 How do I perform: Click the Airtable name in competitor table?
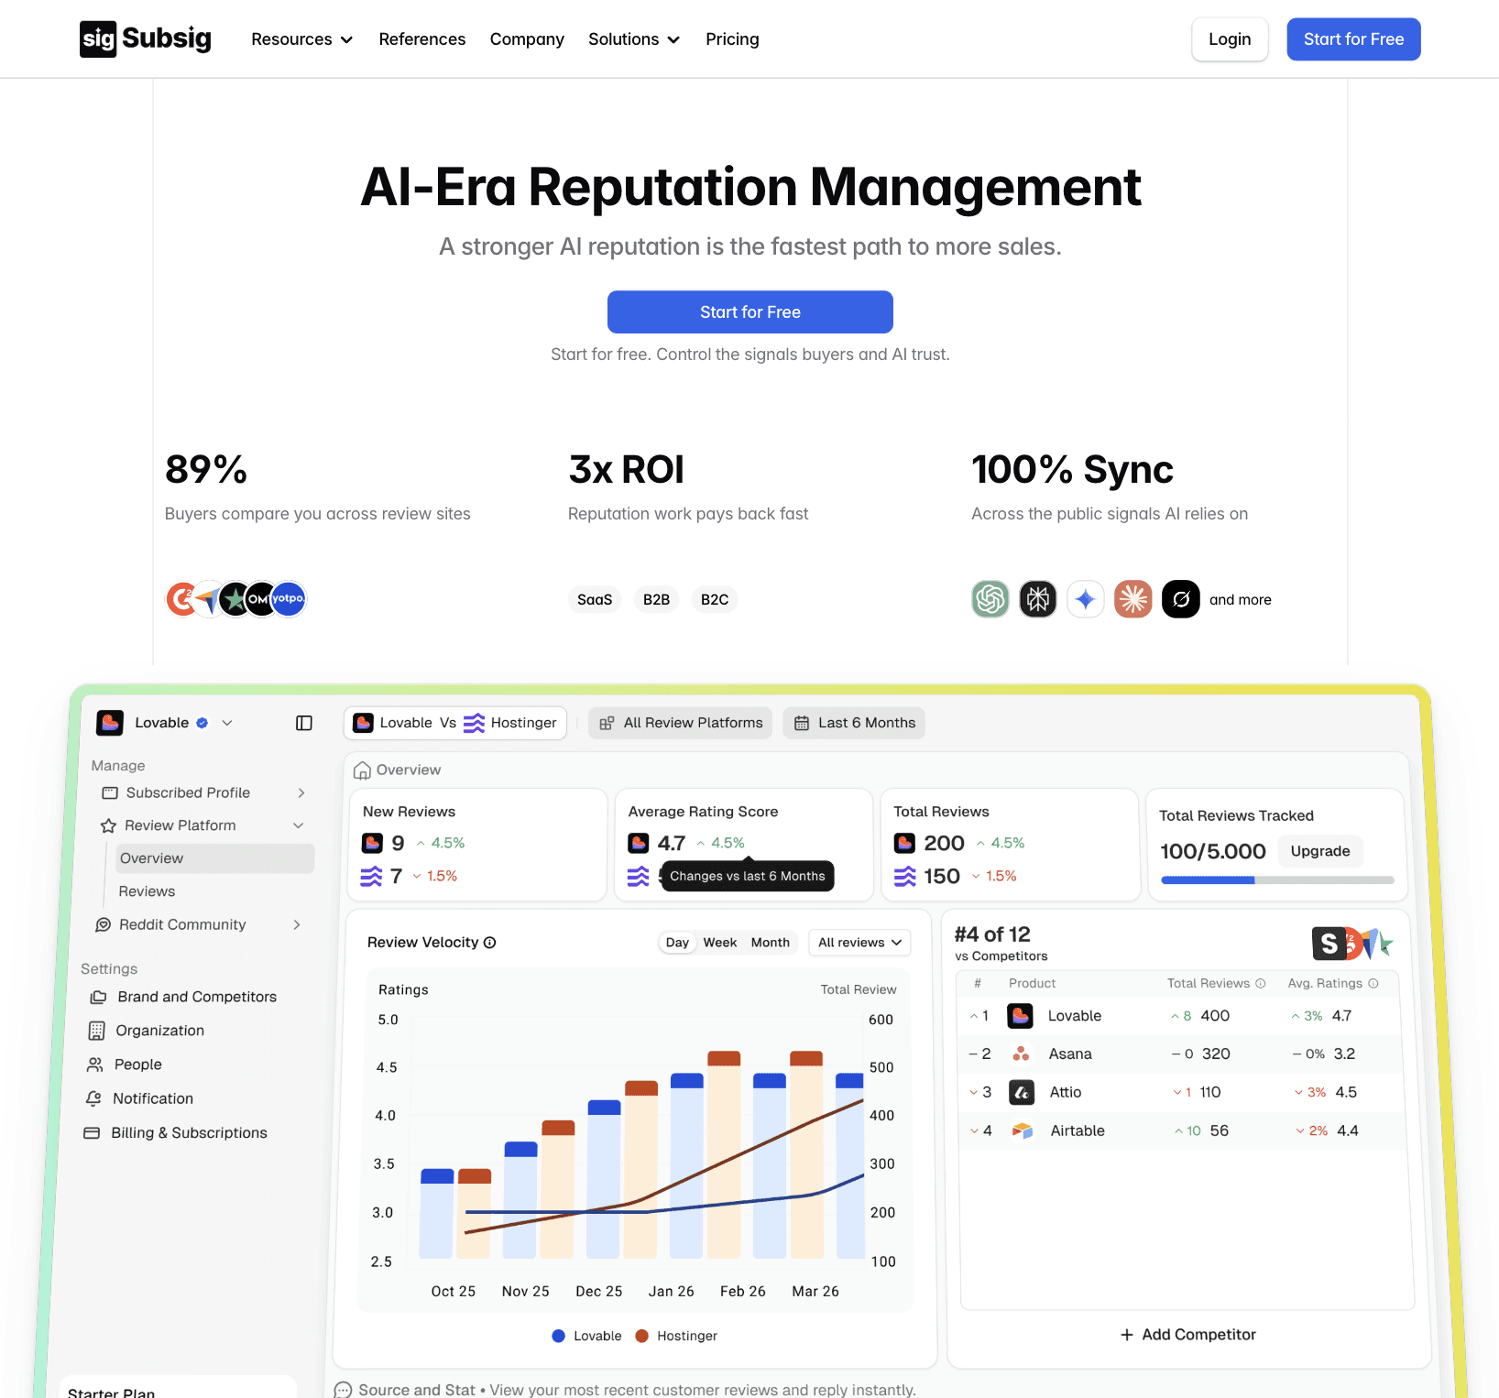click(1078, 1130)
